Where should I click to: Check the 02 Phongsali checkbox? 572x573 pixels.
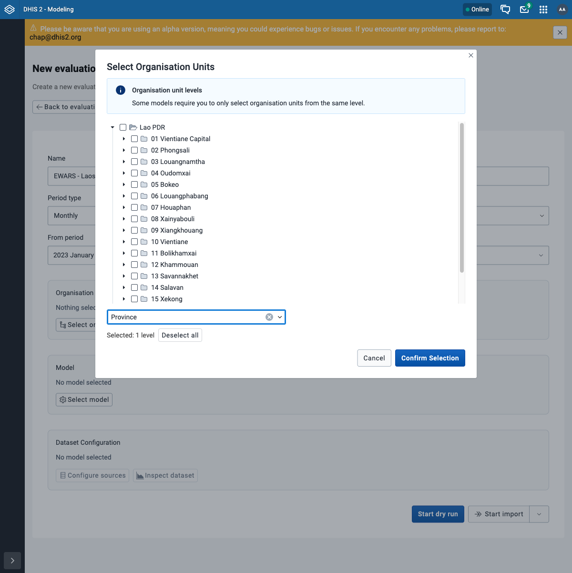(134, 150)
